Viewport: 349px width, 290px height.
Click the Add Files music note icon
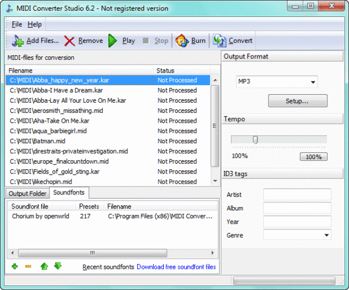click(18, 40)
